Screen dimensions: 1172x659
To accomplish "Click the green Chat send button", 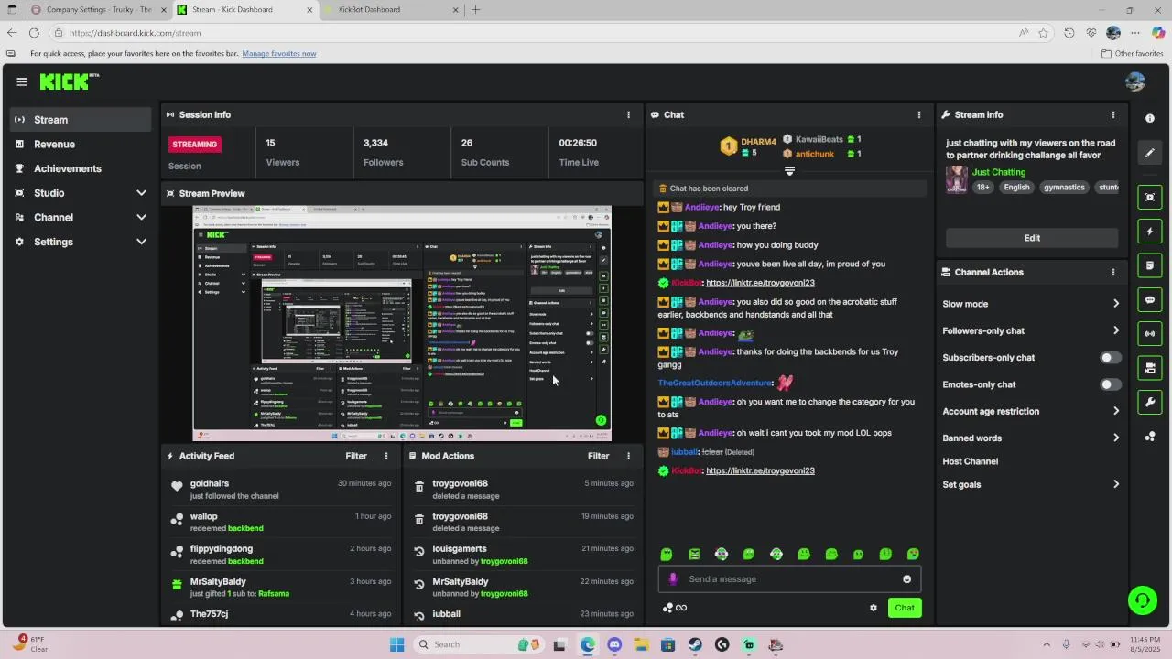I will [905, 608].
